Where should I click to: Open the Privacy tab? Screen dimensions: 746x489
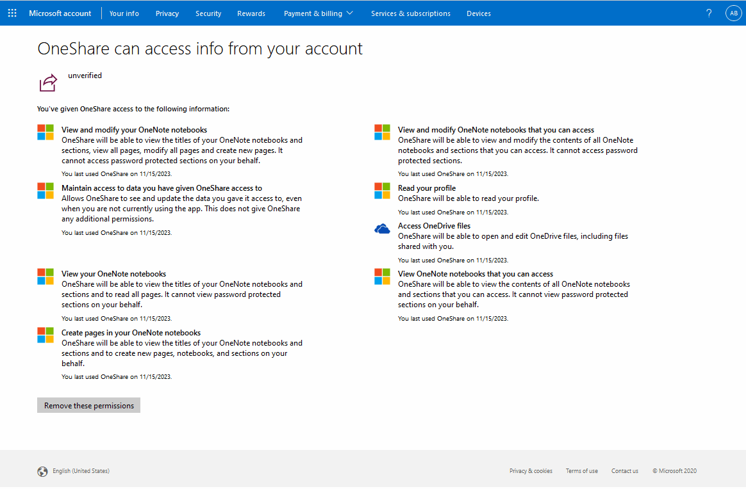(x=167, y=13)
